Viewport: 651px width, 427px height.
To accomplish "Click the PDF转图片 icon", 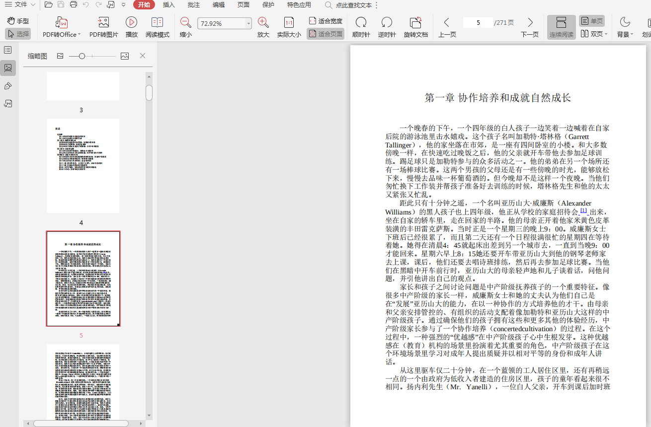I will tap(103, 23).
